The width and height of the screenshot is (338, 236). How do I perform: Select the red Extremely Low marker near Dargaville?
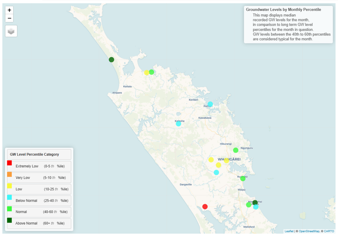coord(205,206)
